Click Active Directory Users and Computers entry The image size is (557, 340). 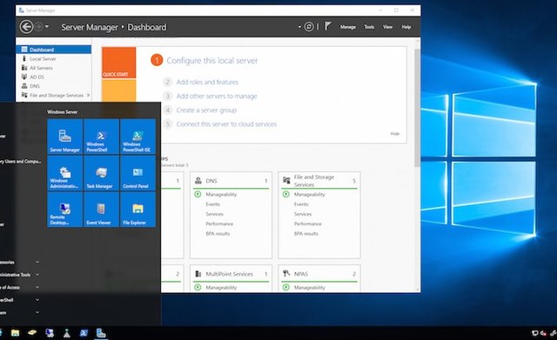(21, 162)
